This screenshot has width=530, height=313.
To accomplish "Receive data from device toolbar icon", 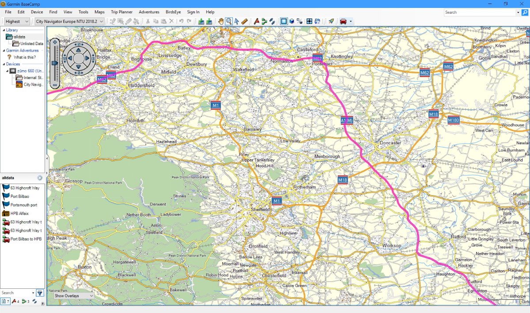I will (x=209, y=21).
